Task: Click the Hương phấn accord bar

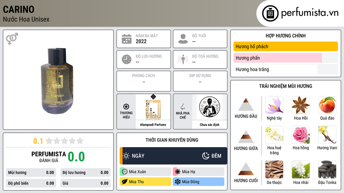Action: 286,58
